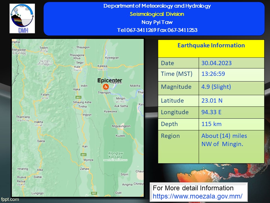
Task: Click the Earthquake Information table header
Action: [x=211, y=48]
